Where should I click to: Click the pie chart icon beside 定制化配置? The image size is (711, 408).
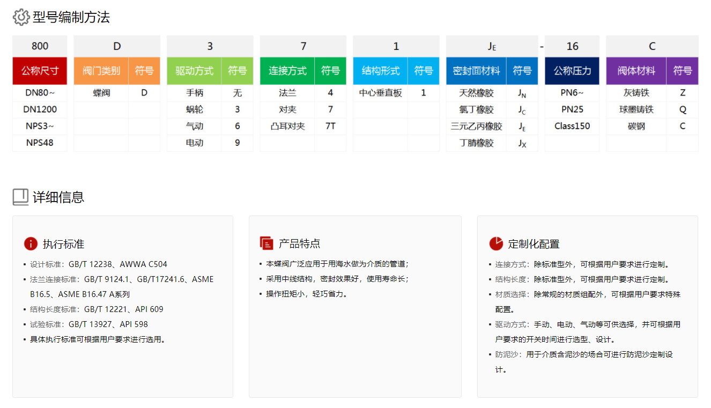point(496,243)
